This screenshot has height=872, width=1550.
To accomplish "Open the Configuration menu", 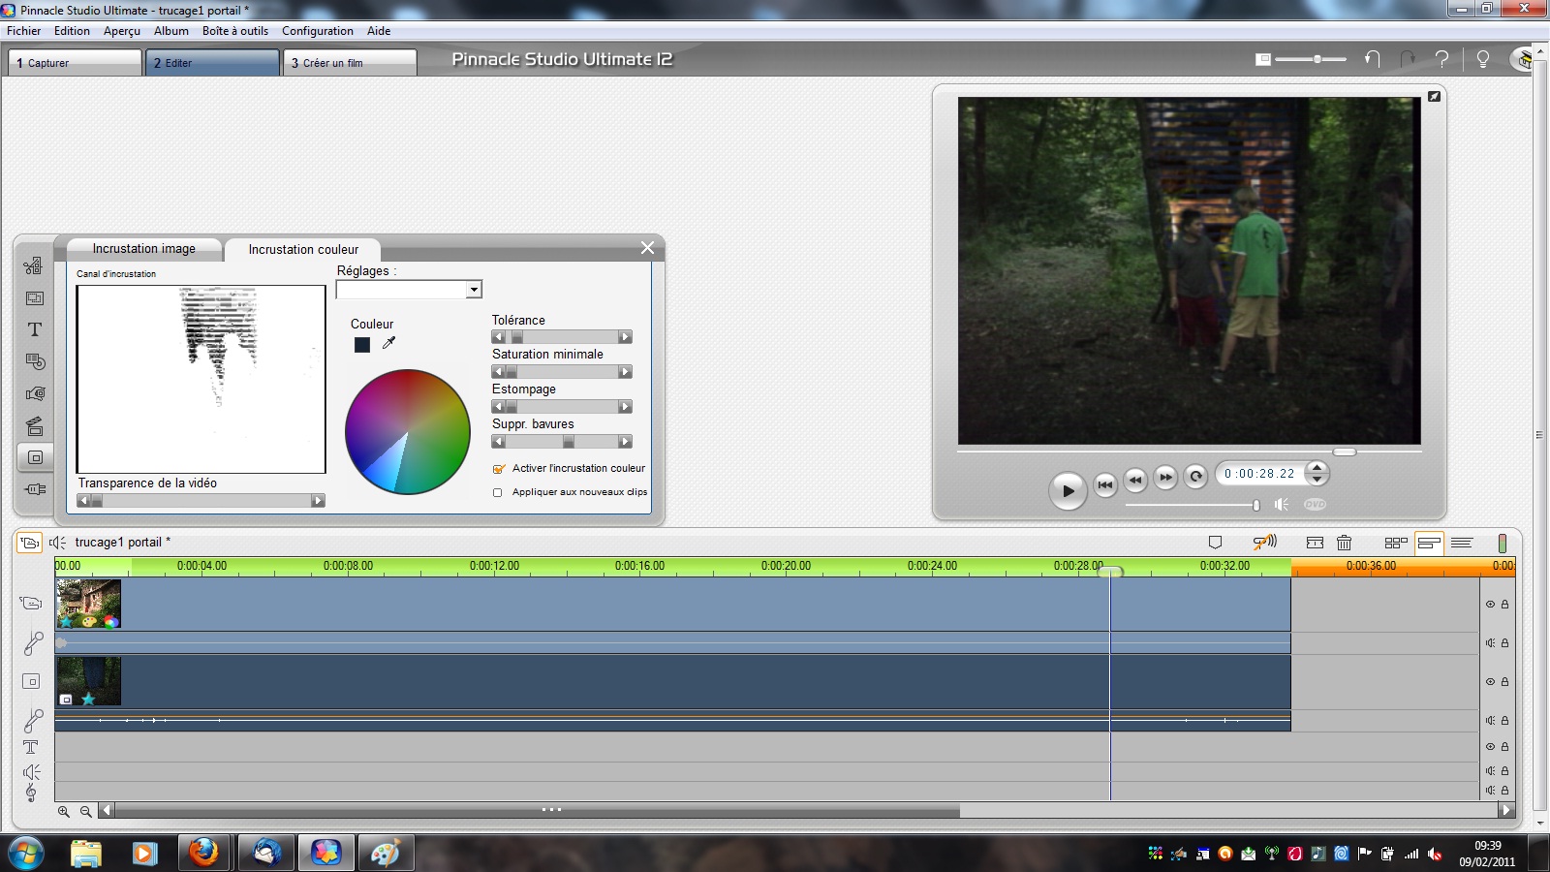I will (x=318, y=31).
